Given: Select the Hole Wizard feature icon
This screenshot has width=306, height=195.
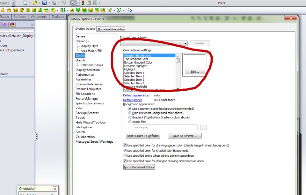Looking at the screenshot, I should coord(21,10).
